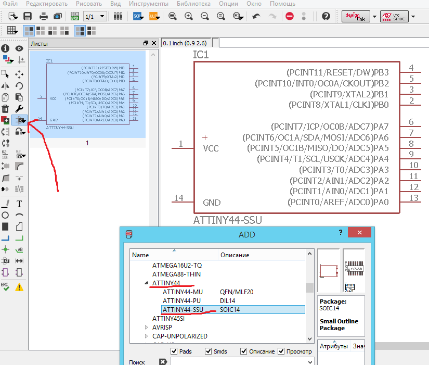This screenshot has height=365, width=429.
Task: Select ATTINY44-PU in the list
Action: click(x=181, y=300)
